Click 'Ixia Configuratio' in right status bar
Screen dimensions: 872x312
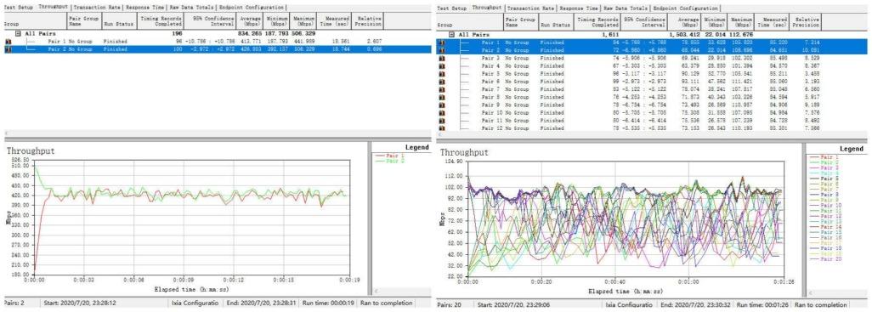[x=629, y=304]
